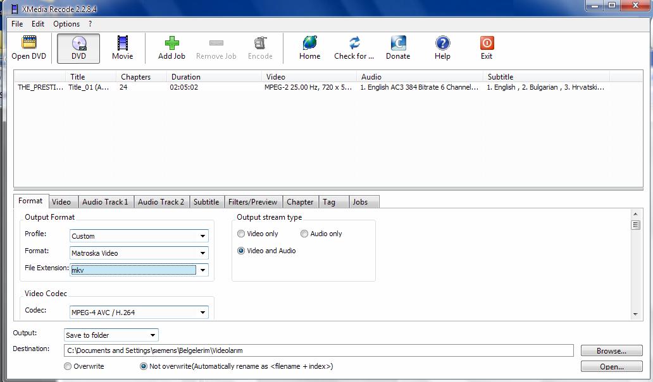Click the format panel scrollbar up arrow
The height and width of the screenshot is (382, 653).
635,214
